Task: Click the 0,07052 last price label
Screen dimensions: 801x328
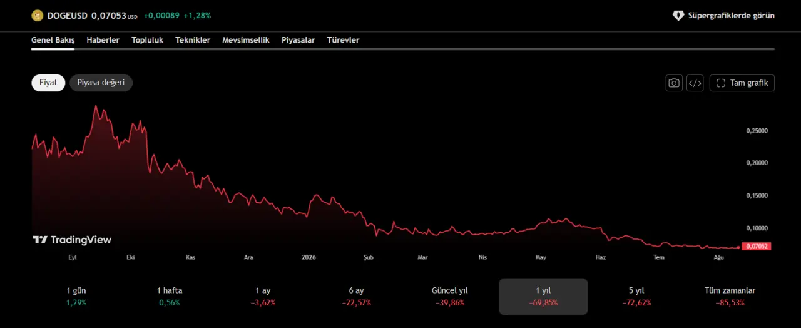Action: 757,247
